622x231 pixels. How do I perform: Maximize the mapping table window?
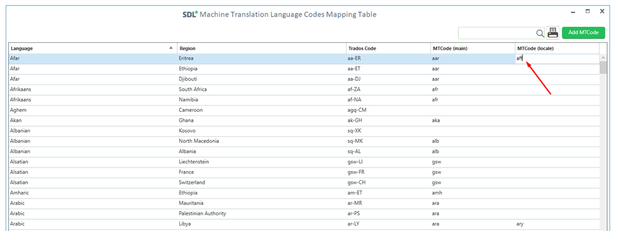[x=588, y=12]
